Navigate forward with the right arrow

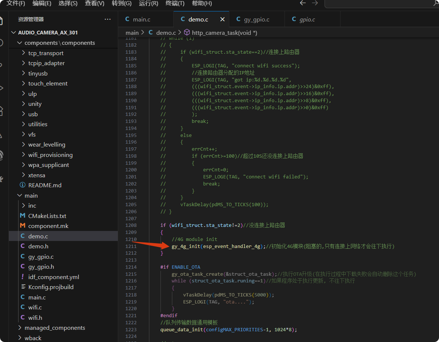pyautogui.click(x=315, y=3)
